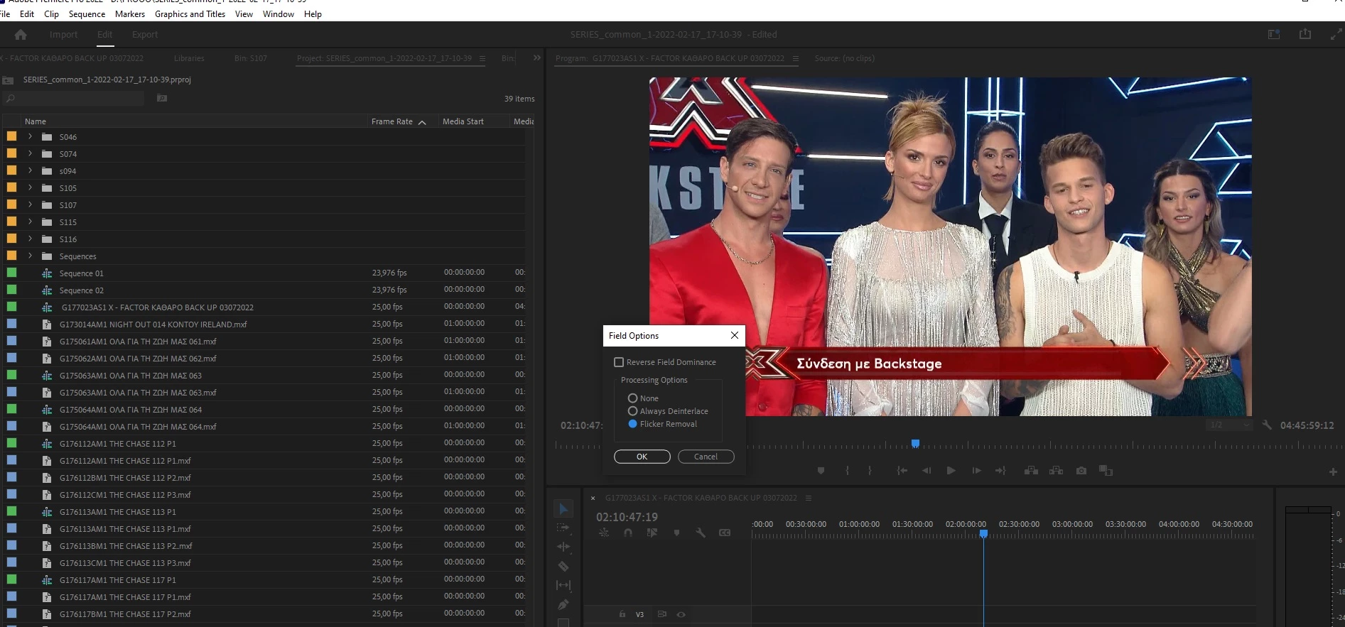Play the program monitor
Viewport: 1345px width, 627px height.
tap(951, 471)
